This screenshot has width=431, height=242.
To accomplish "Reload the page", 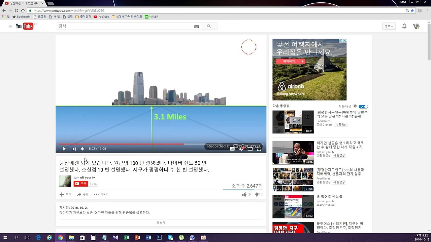I will tap(16, 10).
